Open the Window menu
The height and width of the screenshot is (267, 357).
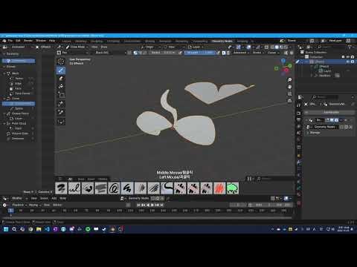(41, 41)
